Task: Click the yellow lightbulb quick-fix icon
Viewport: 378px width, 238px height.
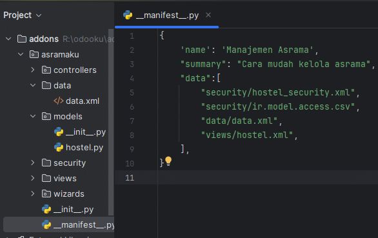Action: click(x=168, y=161)
